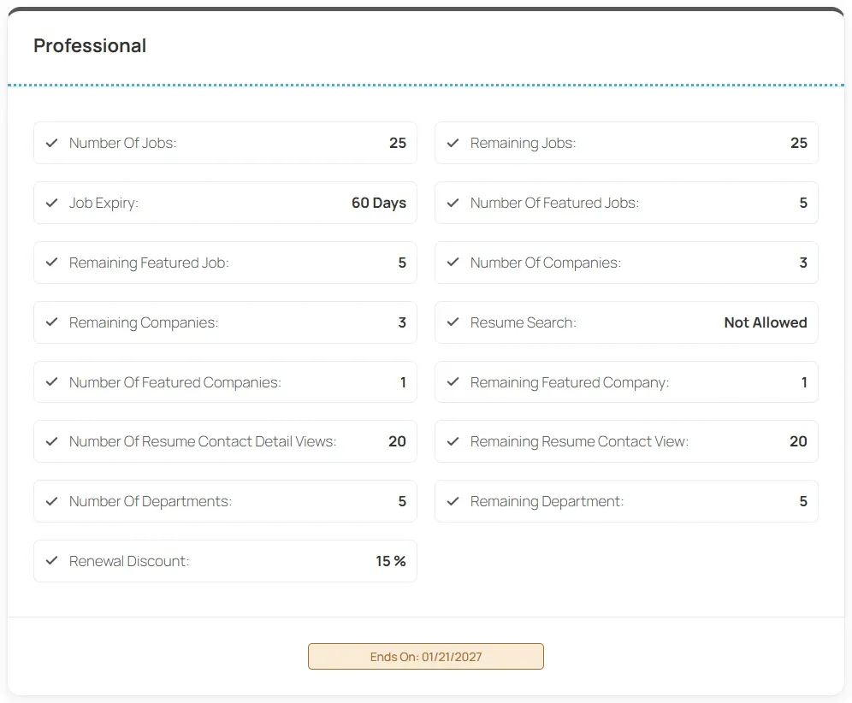The height and width of the screenshot is (703, 852).
Task: Click the 1 value for Remaining Featured Company
Action: click(x=804, y=382)
